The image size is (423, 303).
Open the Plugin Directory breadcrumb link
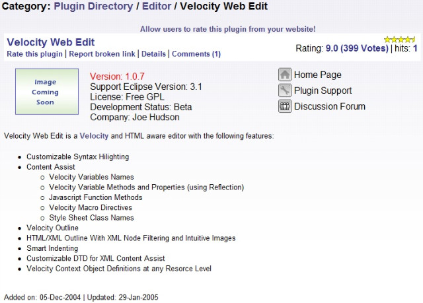tap(93, 6)
